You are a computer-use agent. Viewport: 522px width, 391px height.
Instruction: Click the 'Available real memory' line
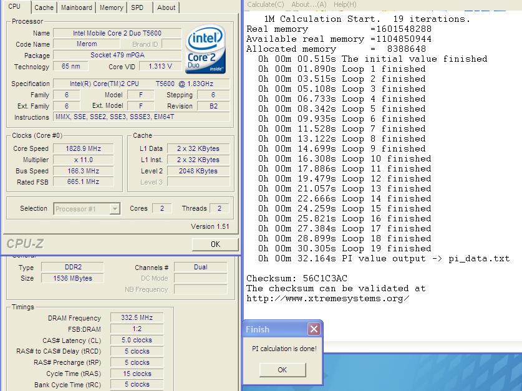pyautogui.click(x=339, y=39)
